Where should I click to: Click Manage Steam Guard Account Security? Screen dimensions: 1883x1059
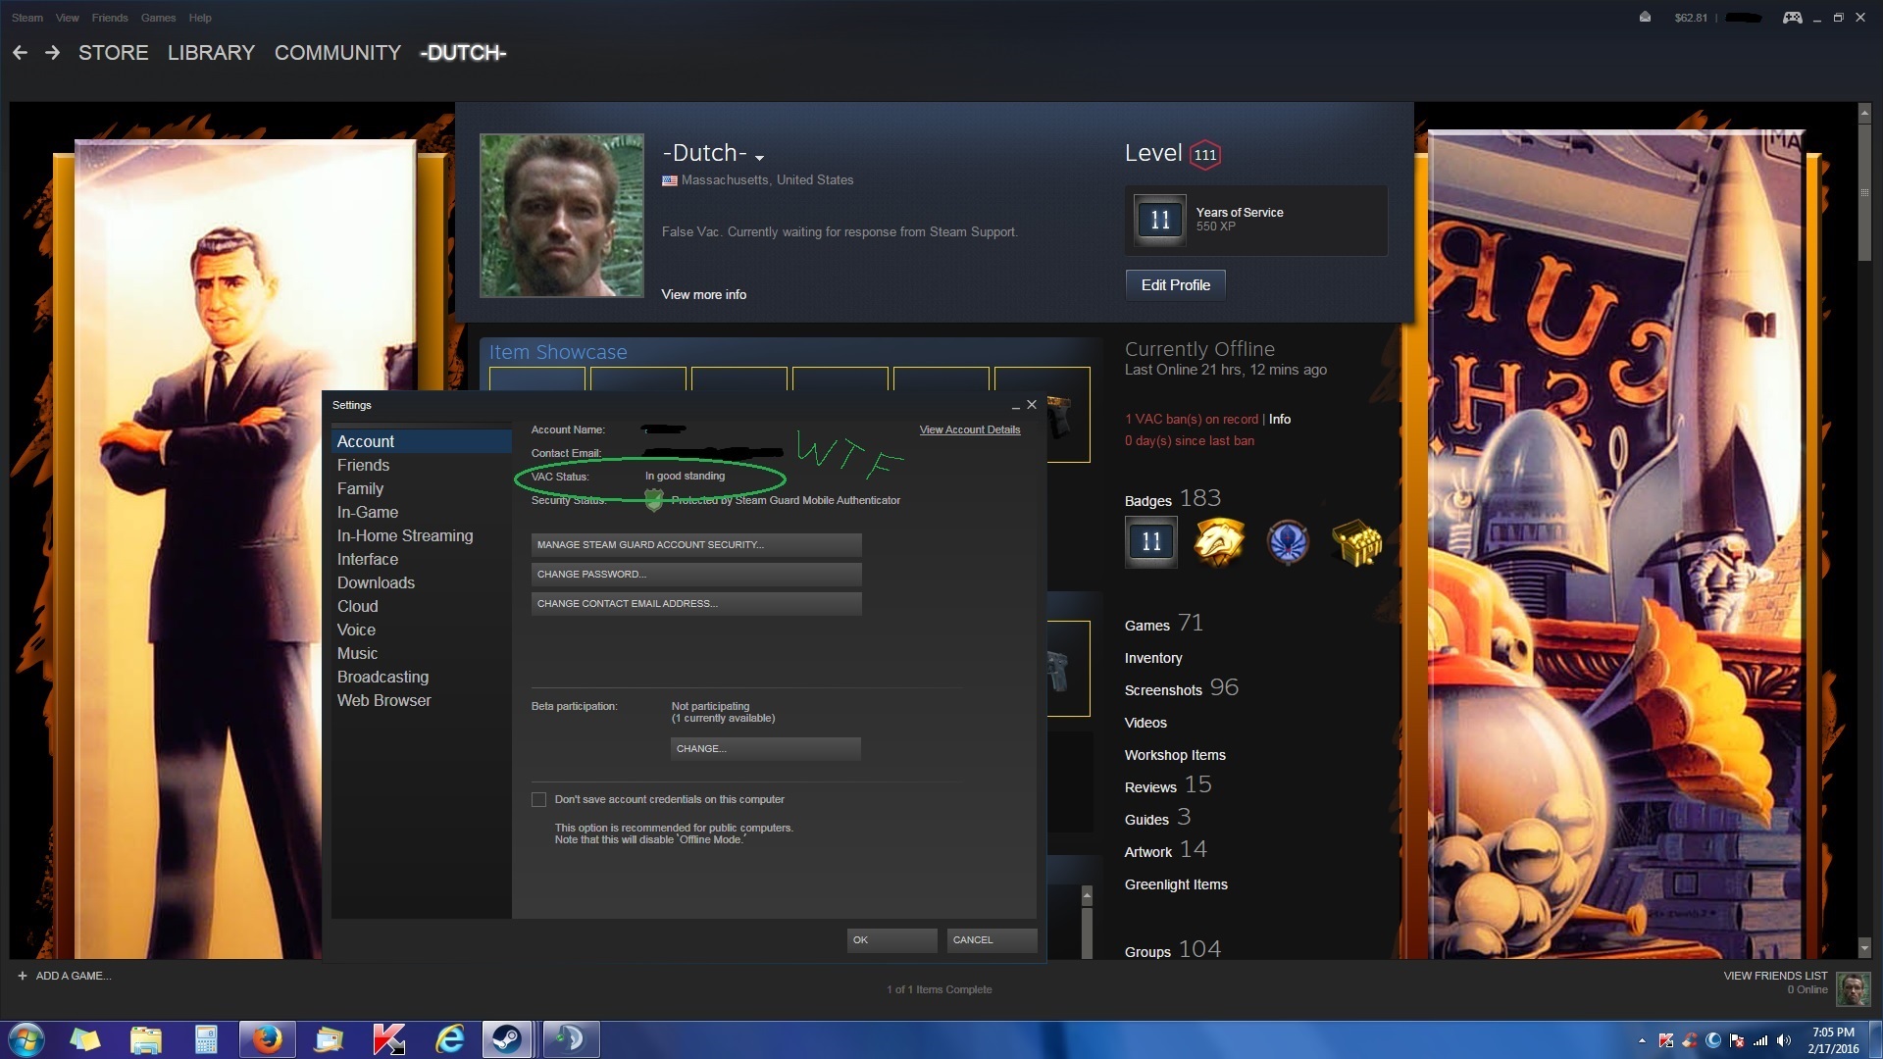[x=696, y=544]
